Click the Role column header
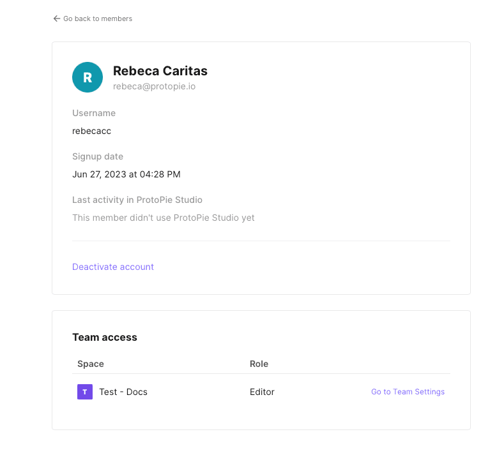504x455 pixels. 259,364
